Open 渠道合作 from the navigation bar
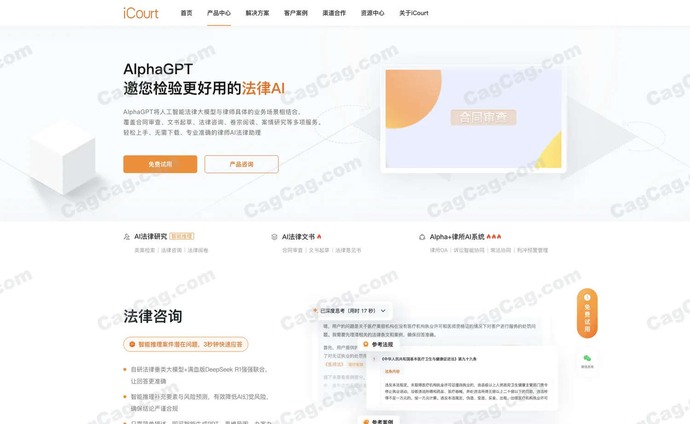690x424 pixels. point(334,13)
